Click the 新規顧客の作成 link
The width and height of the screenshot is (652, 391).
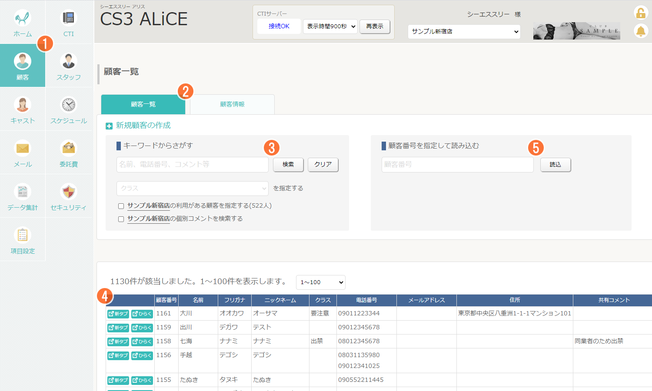pos(143,126)
